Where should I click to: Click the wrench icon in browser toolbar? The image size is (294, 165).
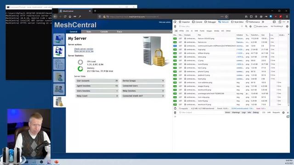coord(79,16)
